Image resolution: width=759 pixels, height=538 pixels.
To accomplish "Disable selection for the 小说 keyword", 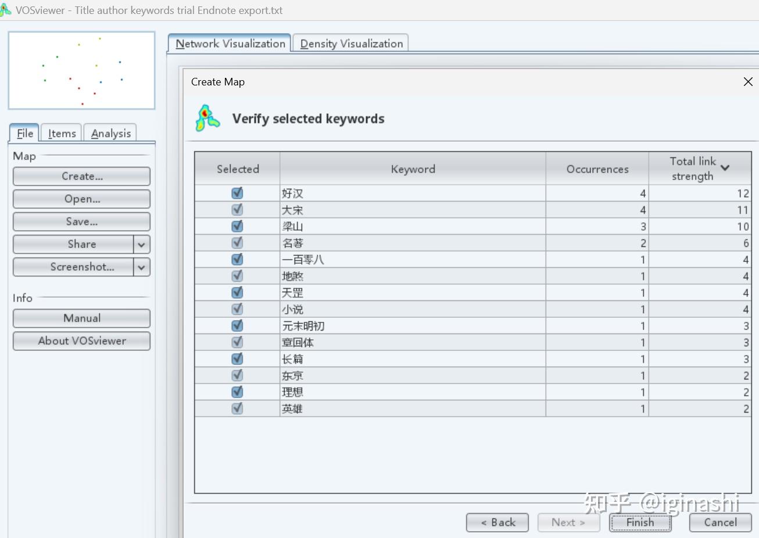I will 237,309.
